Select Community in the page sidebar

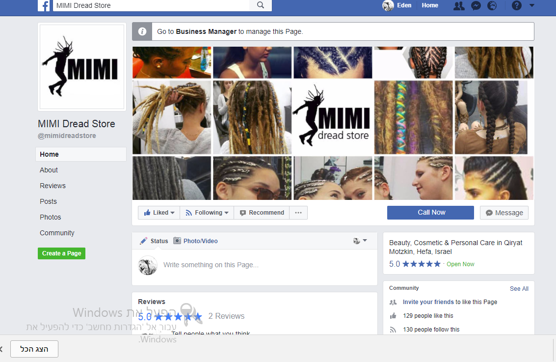(x=57, y=233)
